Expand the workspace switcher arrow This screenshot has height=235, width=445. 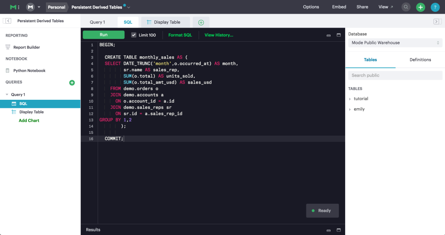pyautogui.click(x=39, y=7)
